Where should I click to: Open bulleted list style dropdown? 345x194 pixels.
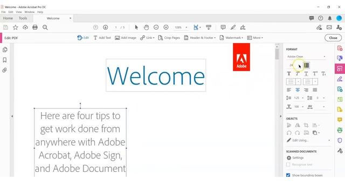coord(298,81)
